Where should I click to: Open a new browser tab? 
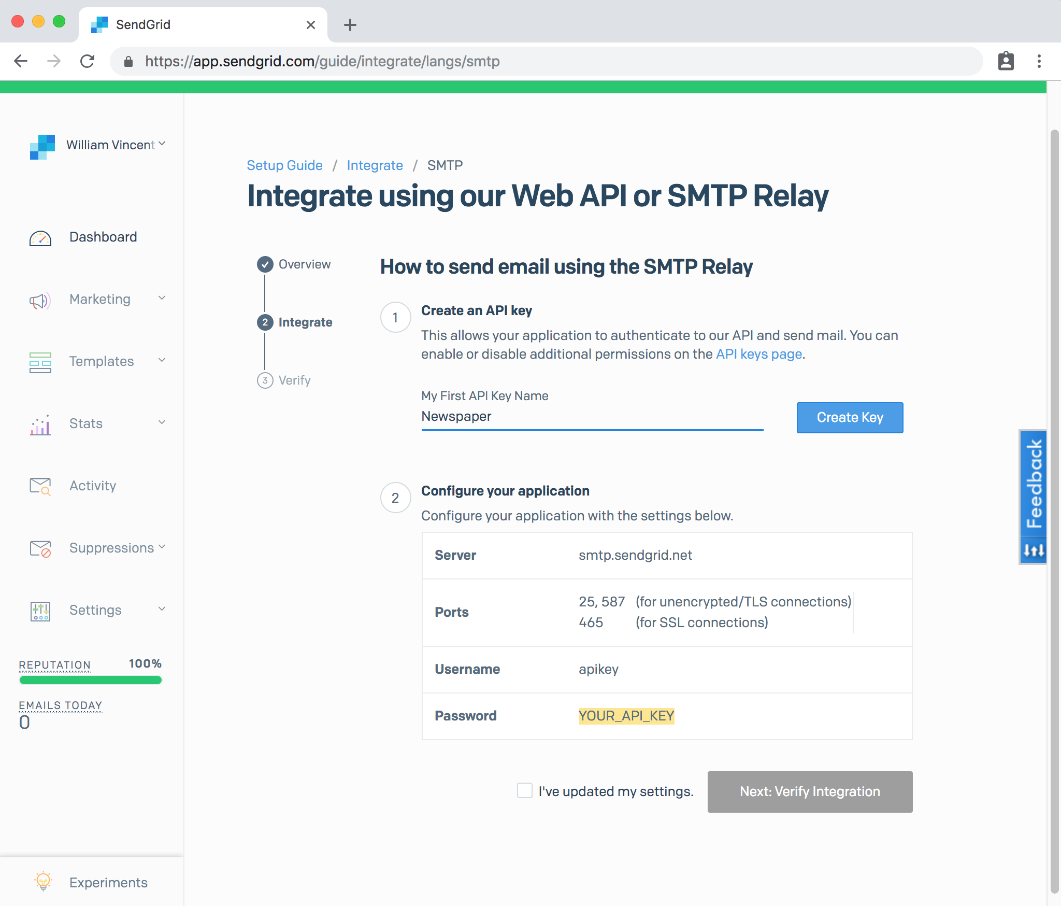tap(350, 25)
